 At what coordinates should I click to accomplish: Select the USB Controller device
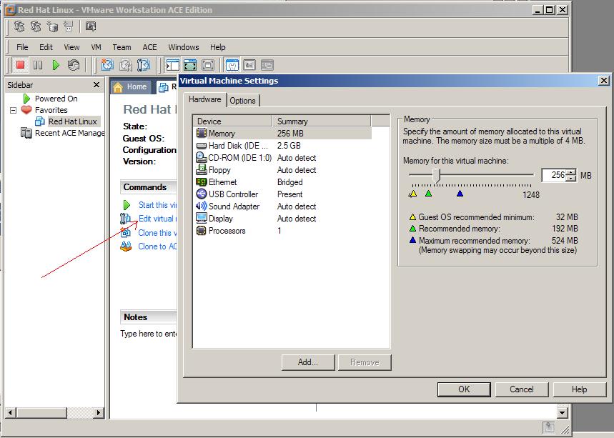[233, 194]
